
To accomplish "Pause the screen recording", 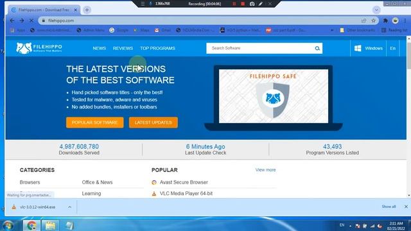I will coord(234,4).
